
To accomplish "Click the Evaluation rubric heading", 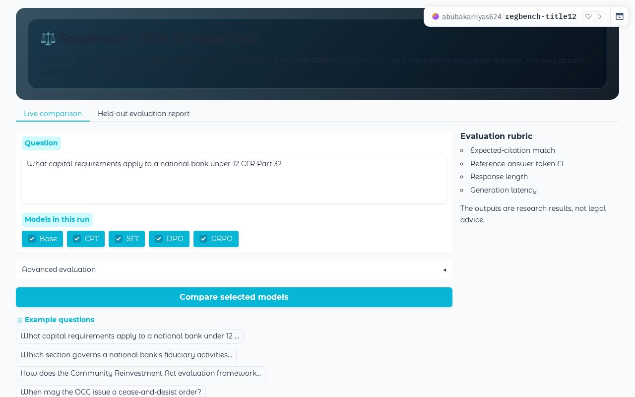I will (x=496, y=136).
